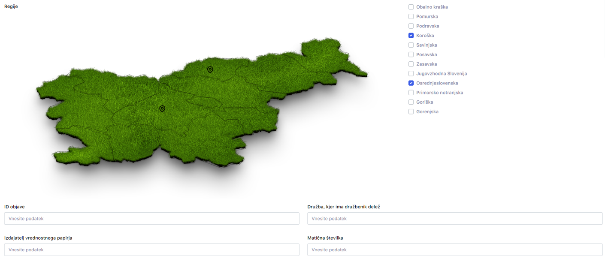Enable Jugovzhodna Slovenija checkbox
605x259 pixels.
[411, 73]
